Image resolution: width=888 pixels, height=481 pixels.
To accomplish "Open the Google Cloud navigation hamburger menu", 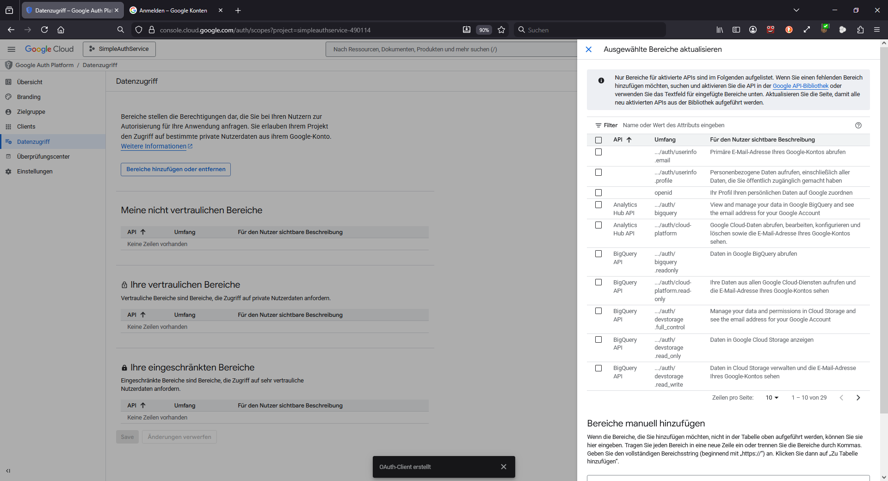I will pyautogui.click(x=12, y=49).
